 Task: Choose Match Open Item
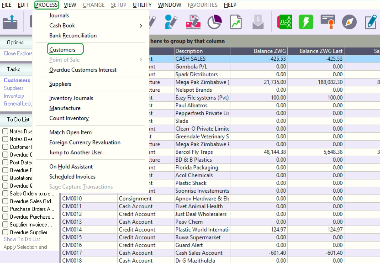(70, 132)
